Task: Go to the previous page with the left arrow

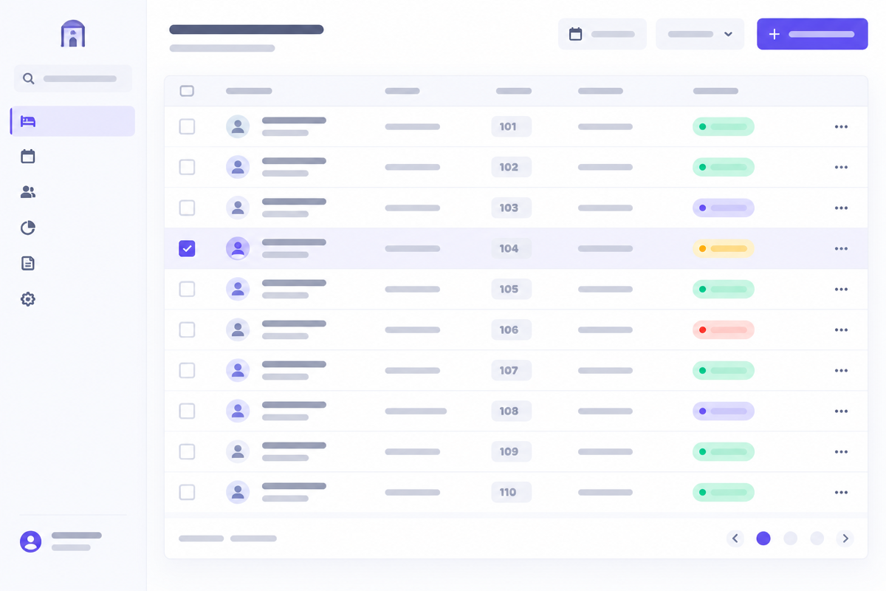Action: (x=735, y=539)
